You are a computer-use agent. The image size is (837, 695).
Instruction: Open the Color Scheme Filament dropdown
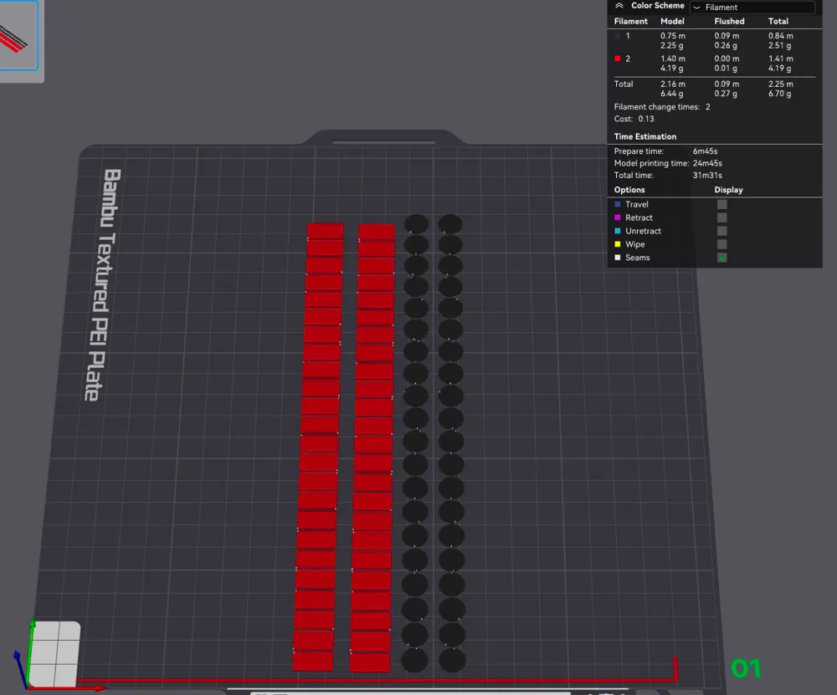[x=752, y=7]
